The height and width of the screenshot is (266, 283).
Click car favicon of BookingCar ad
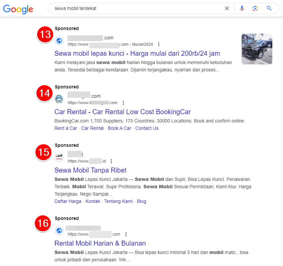[x=59, y=99]
